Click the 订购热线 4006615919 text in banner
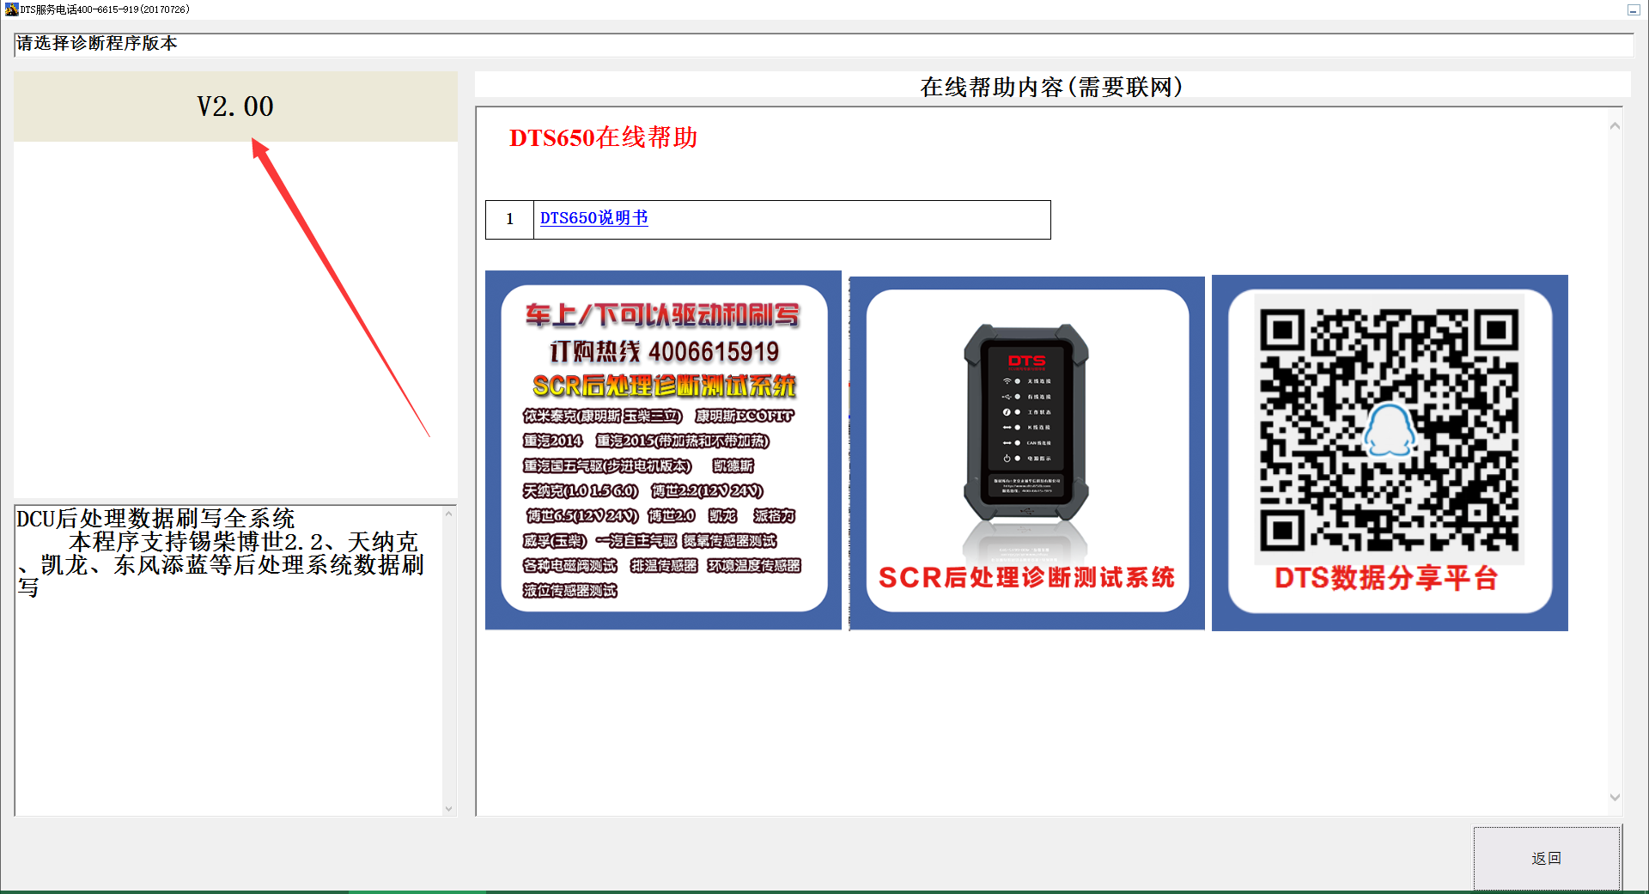Image resolution: width=1649 pixels, height=894 pixels. coord(664,351)
